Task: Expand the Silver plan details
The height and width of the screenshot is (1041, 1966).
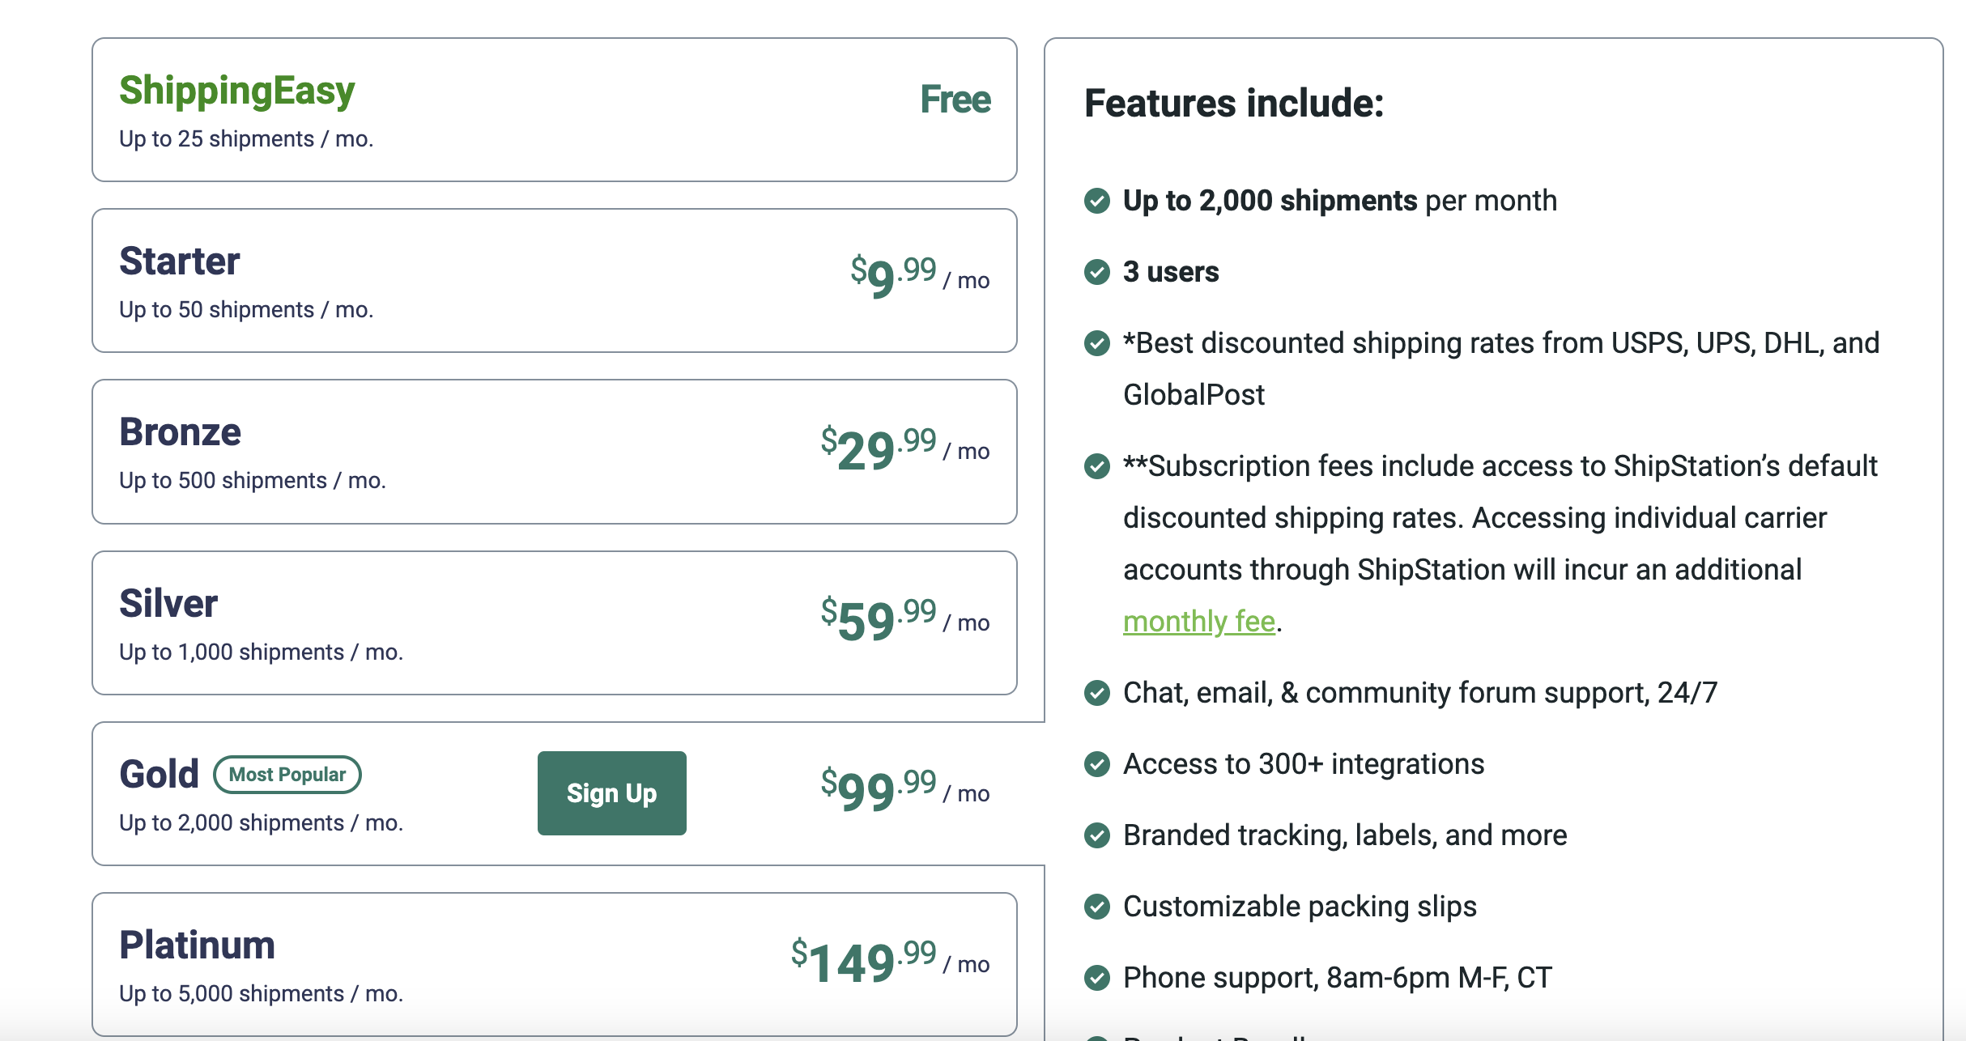Action: point(555,623)
